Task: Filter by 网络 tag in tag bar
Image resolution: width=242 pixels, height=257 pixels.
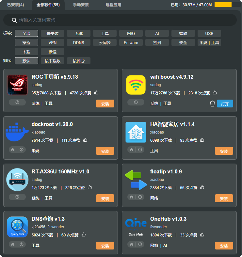Action: pos(131,33)
